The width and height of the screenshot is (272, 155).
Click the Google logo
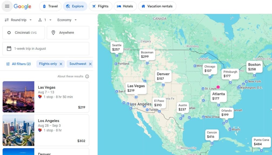pyautogui.click(x=22, y=6)
